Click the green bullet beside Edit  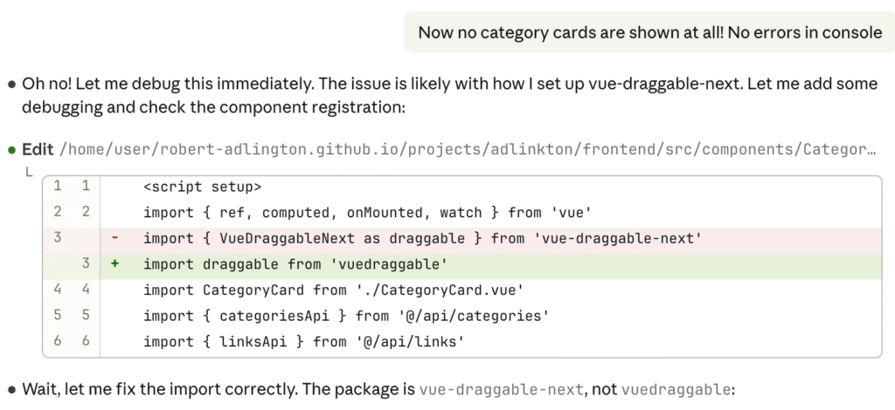[x=12, y=149]
